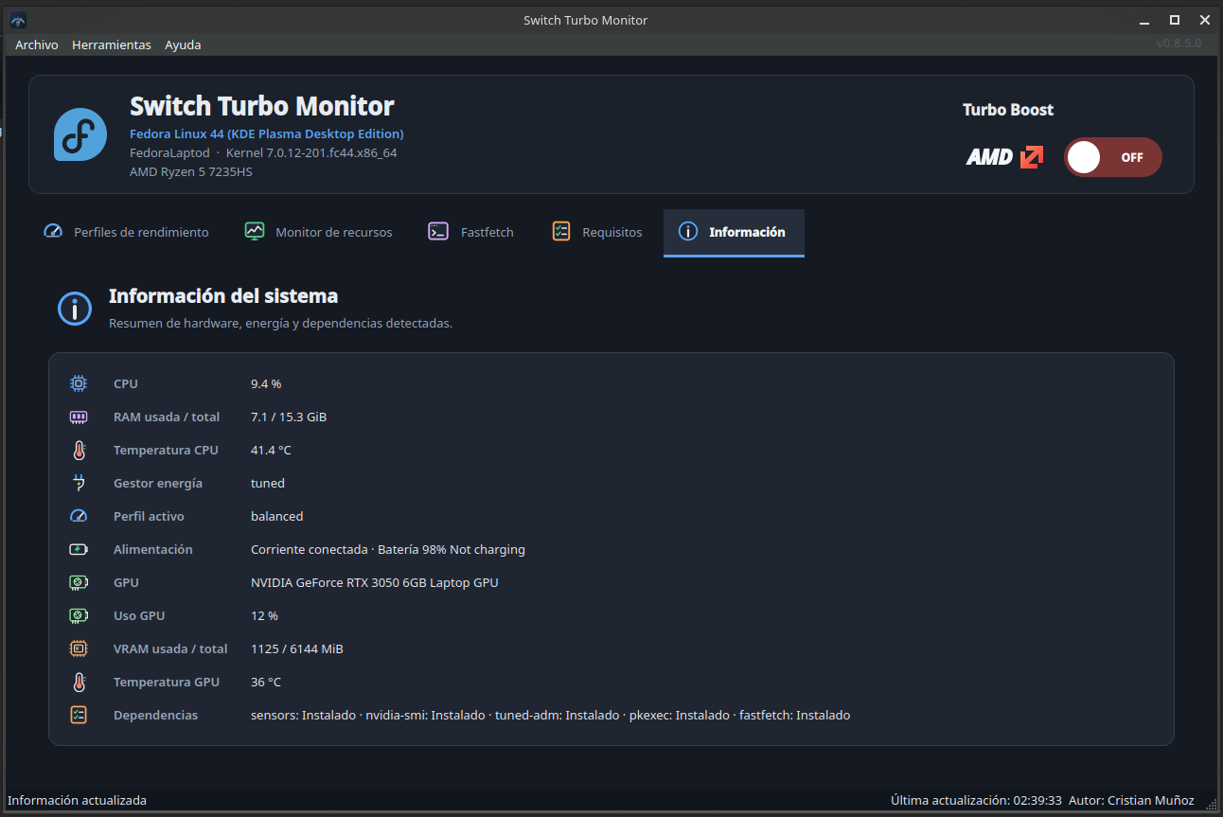Click the Resumen de hardware subtitle
This screenshot has width=1223, height=817.
point(281,323)
